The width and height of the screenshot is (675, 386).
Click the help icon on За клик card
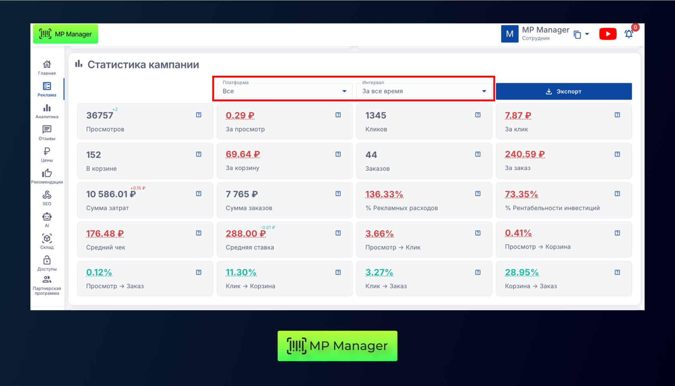(x=617, y=115)
